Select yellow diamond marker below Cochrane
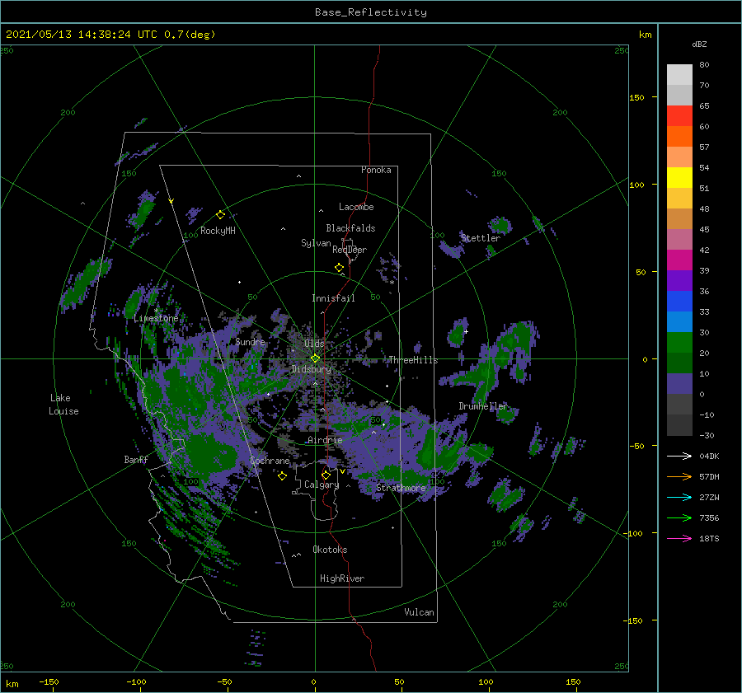 pos(282,476)
